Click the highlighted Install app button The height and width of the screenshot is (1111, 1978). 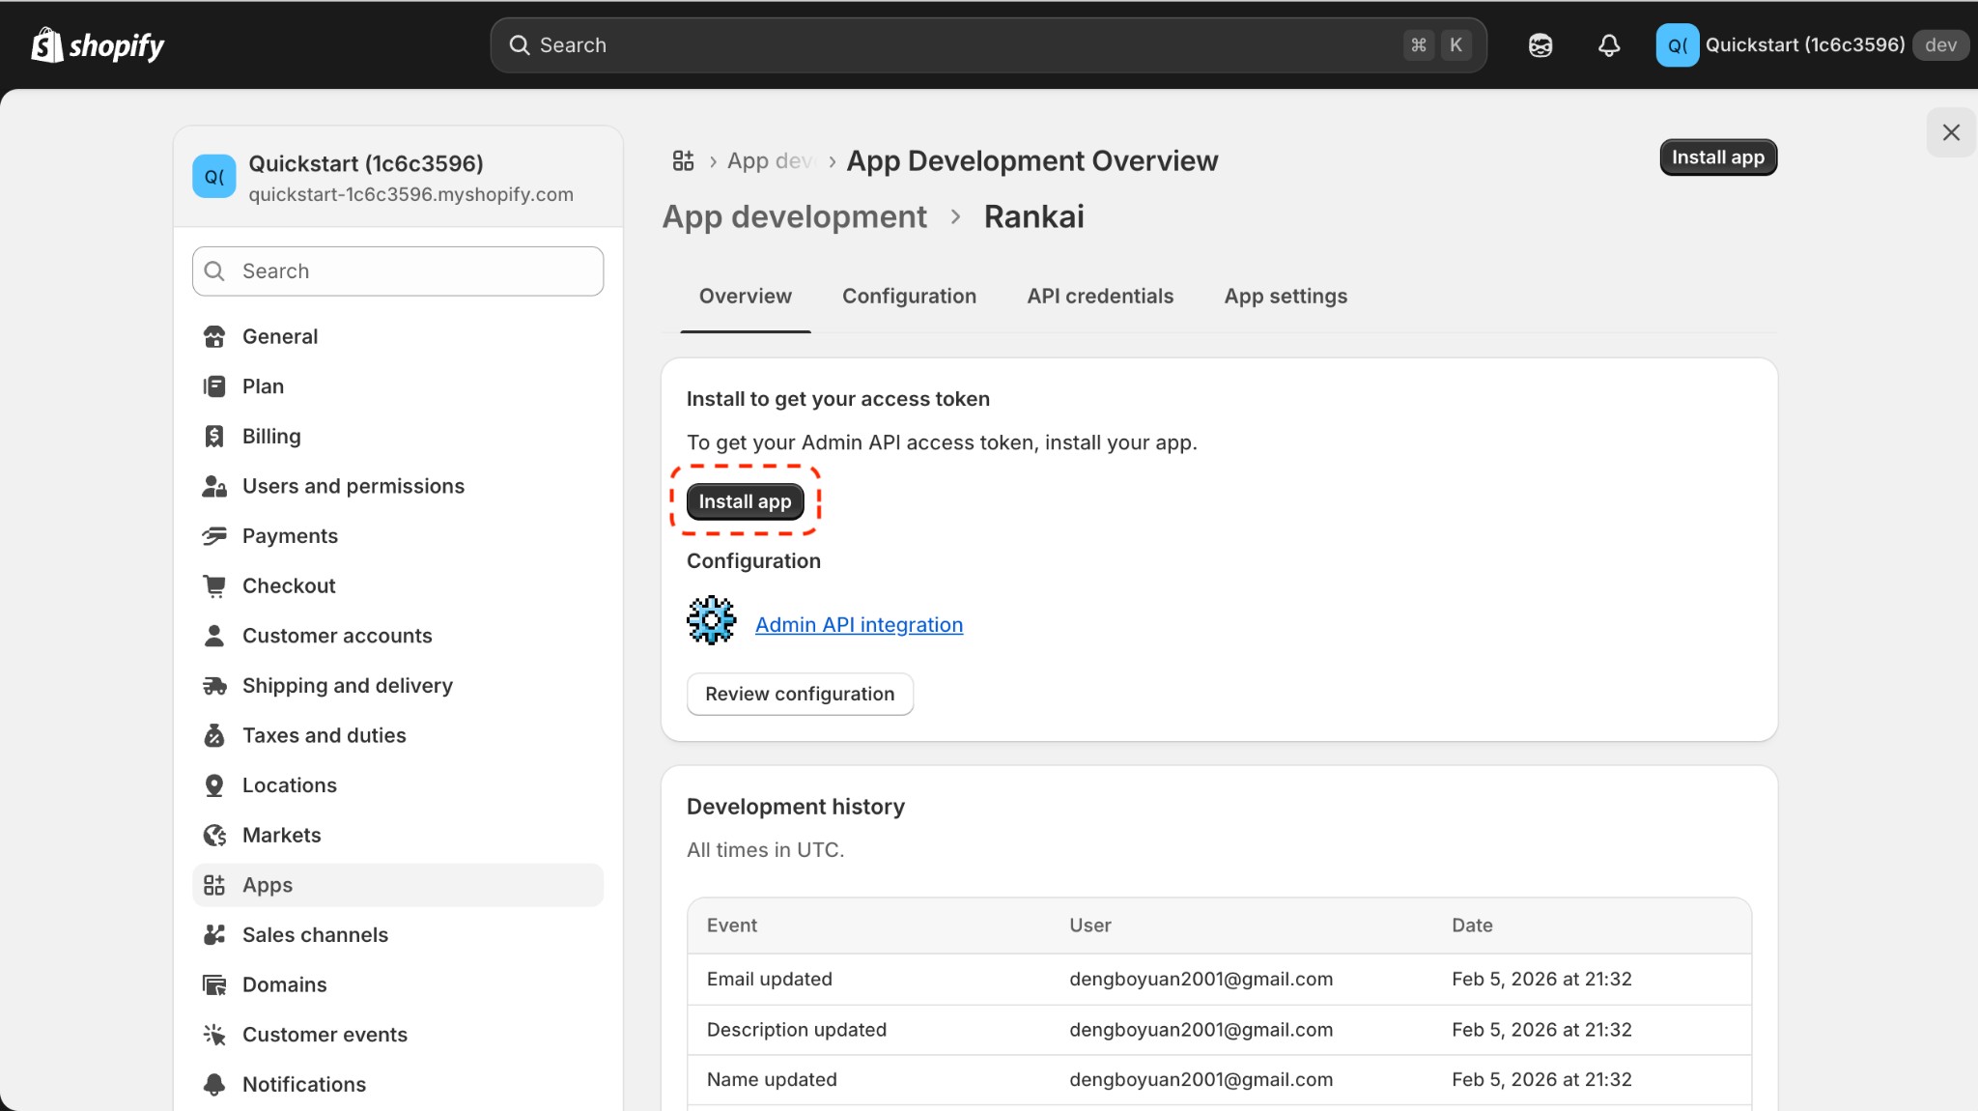point(745,500)
